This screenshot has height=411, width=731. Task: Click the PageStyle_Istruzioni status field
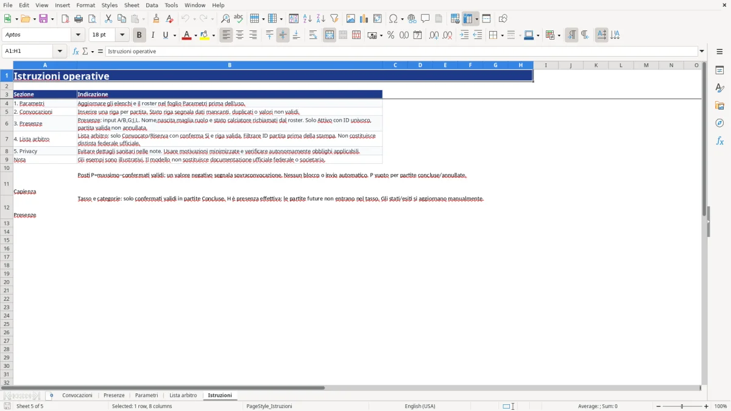click(269, 406)
